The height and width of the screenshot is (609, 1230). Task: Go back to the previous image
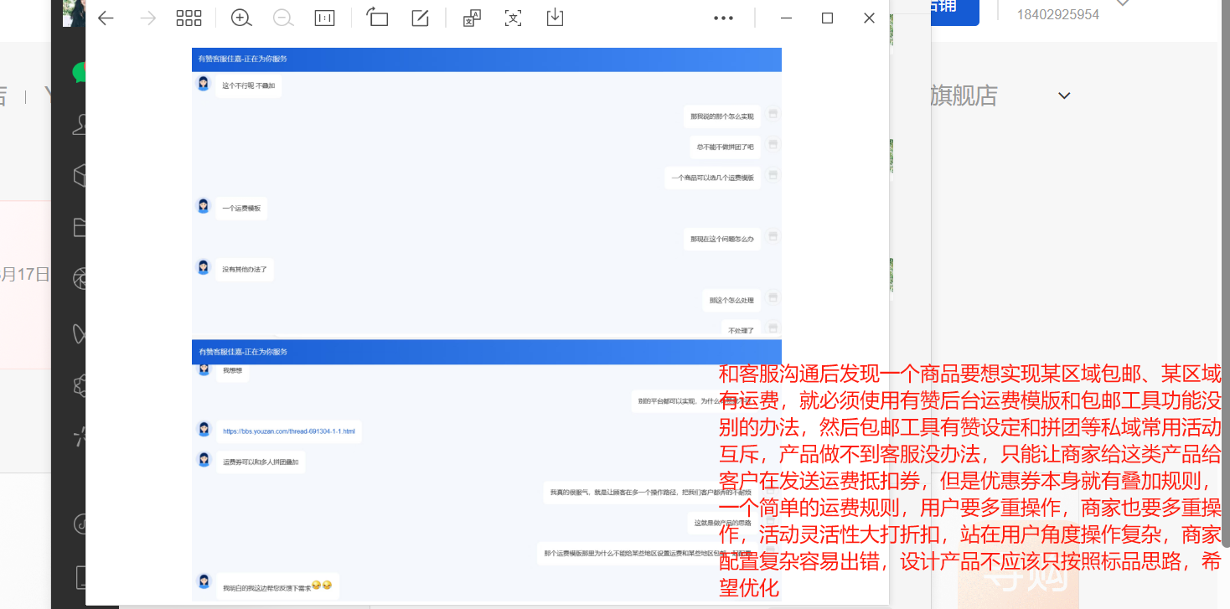coord(106,18)
